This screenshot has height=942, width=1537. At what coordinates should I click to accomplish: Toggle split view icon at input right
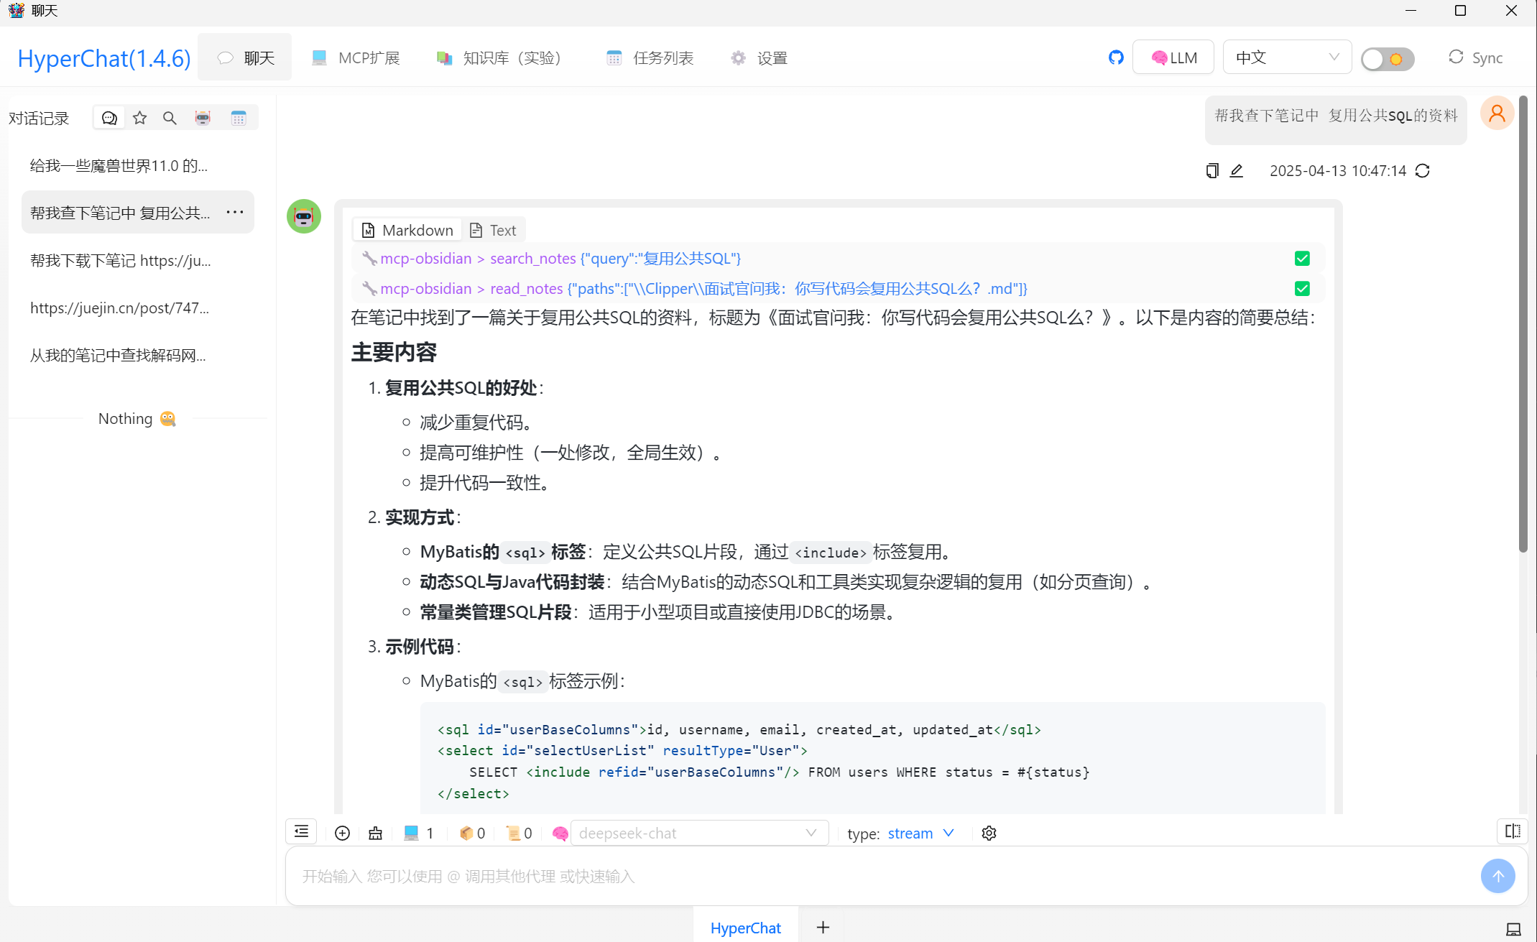pos(1513,831)
